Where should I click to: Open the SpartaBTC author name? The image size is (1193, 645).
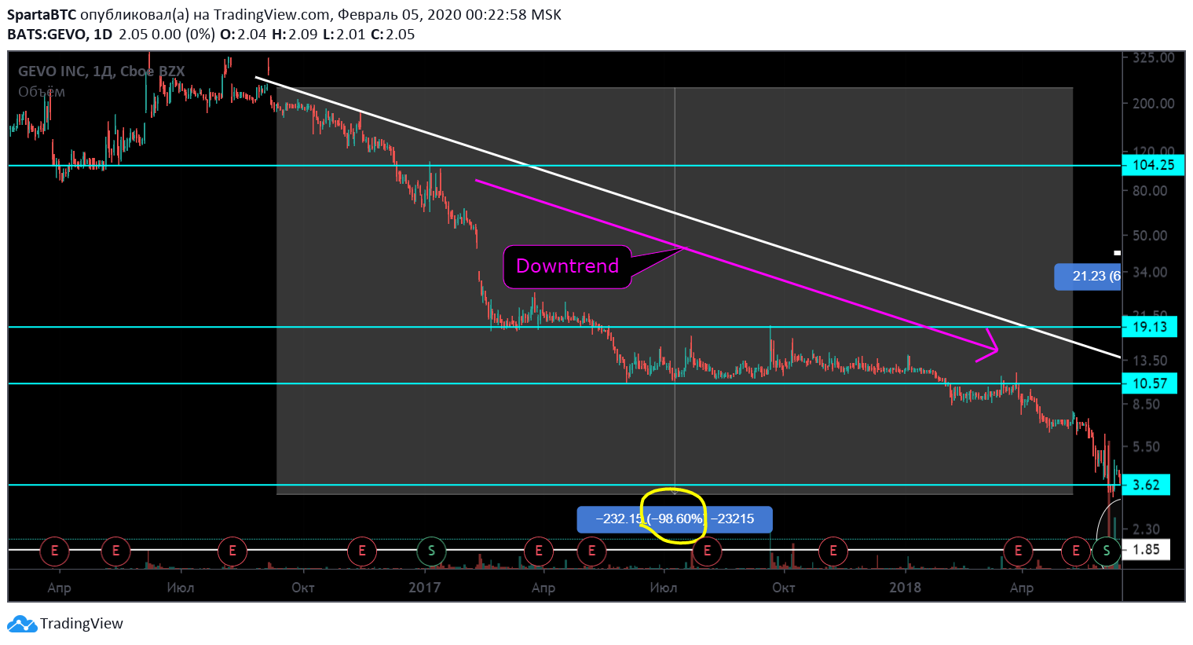42,15
